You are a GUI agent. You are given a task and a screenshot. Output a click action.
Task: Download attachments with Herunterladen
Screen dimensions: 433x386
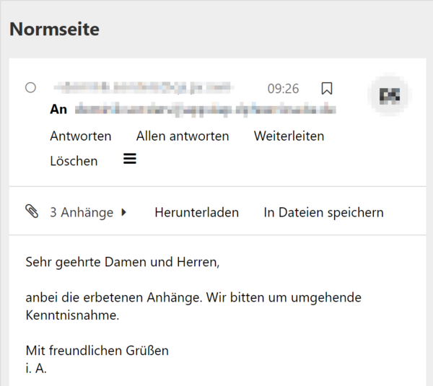[x=196, y=212]
